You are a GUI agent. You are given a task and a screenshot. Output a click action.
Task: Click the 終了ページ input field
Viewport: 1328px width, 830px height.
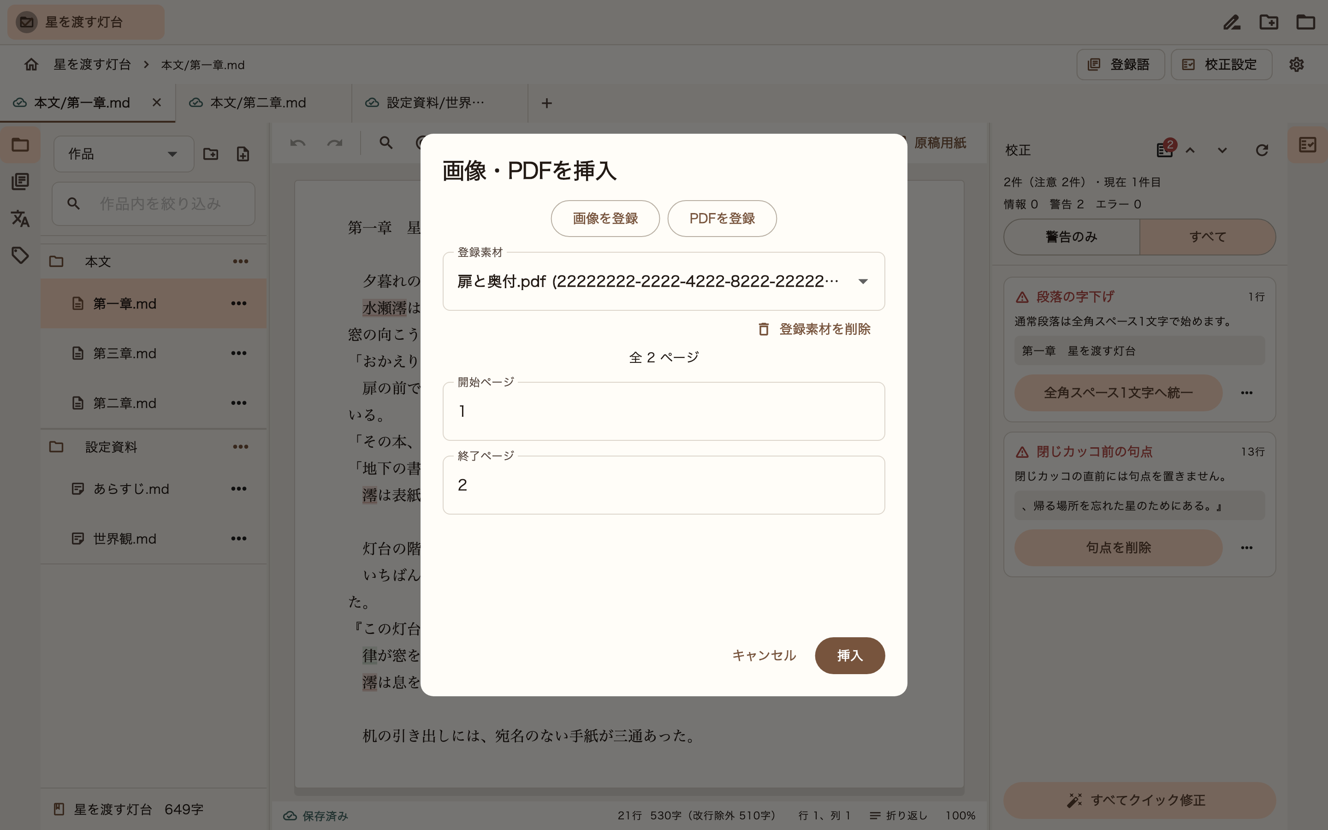coord(664,485)
